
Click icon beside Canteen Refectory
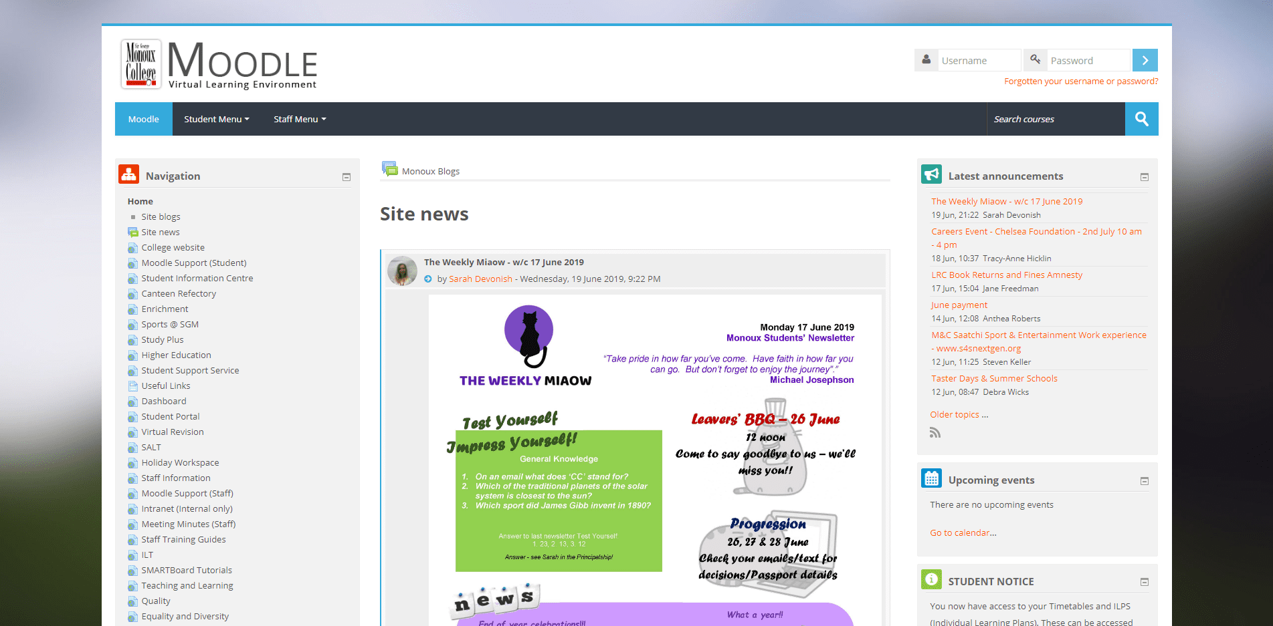click(133, 294)
